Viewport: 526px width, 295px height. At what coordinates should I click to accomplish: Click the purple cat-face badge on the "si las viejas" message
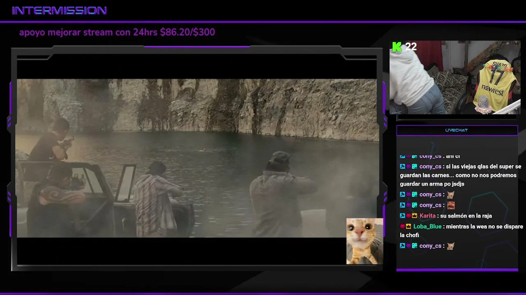pyautogui.click(x=408, y=166)
